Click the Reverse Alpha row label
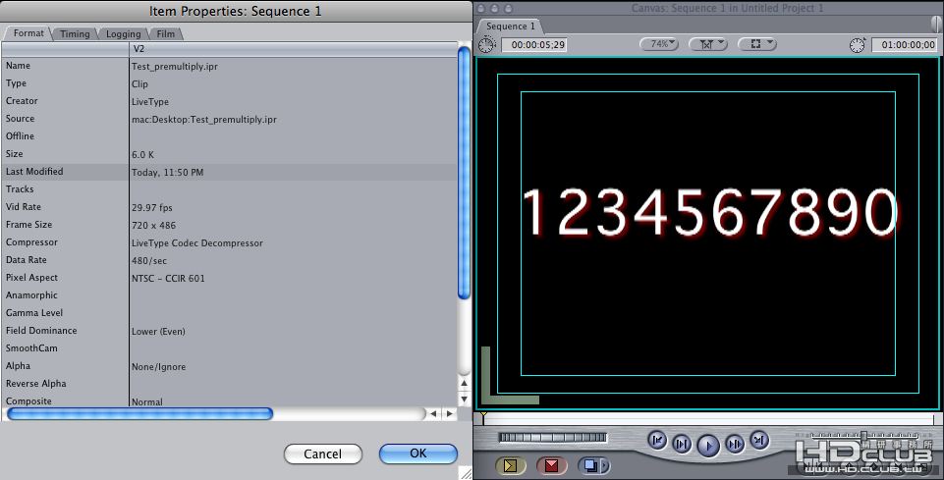The width and height of the screenshot is (944, 480). coord(35,384)
